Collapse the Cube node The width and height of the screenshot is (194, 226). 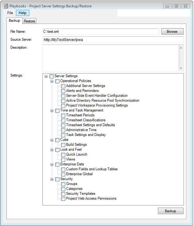coord(52,140)
